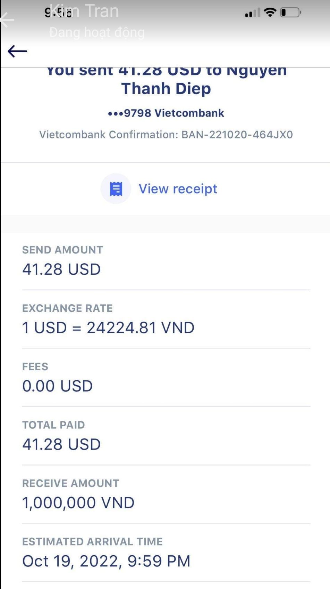
Task: Tap the cellular signal bars icon
Action: click(252, 13)
